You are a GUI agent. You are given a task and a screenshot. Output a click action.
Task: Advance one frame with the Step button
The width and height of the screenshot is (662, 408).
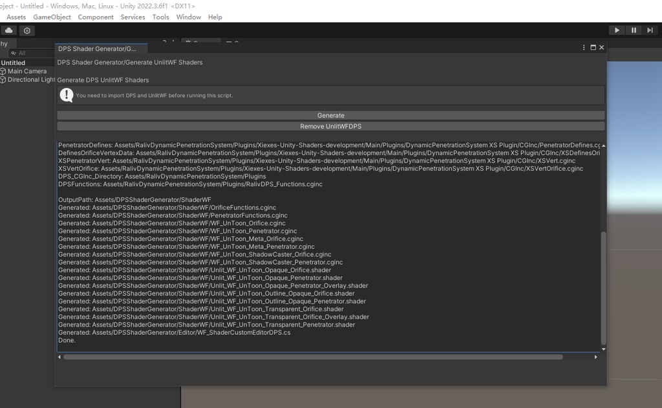click(x=650, y=30)
